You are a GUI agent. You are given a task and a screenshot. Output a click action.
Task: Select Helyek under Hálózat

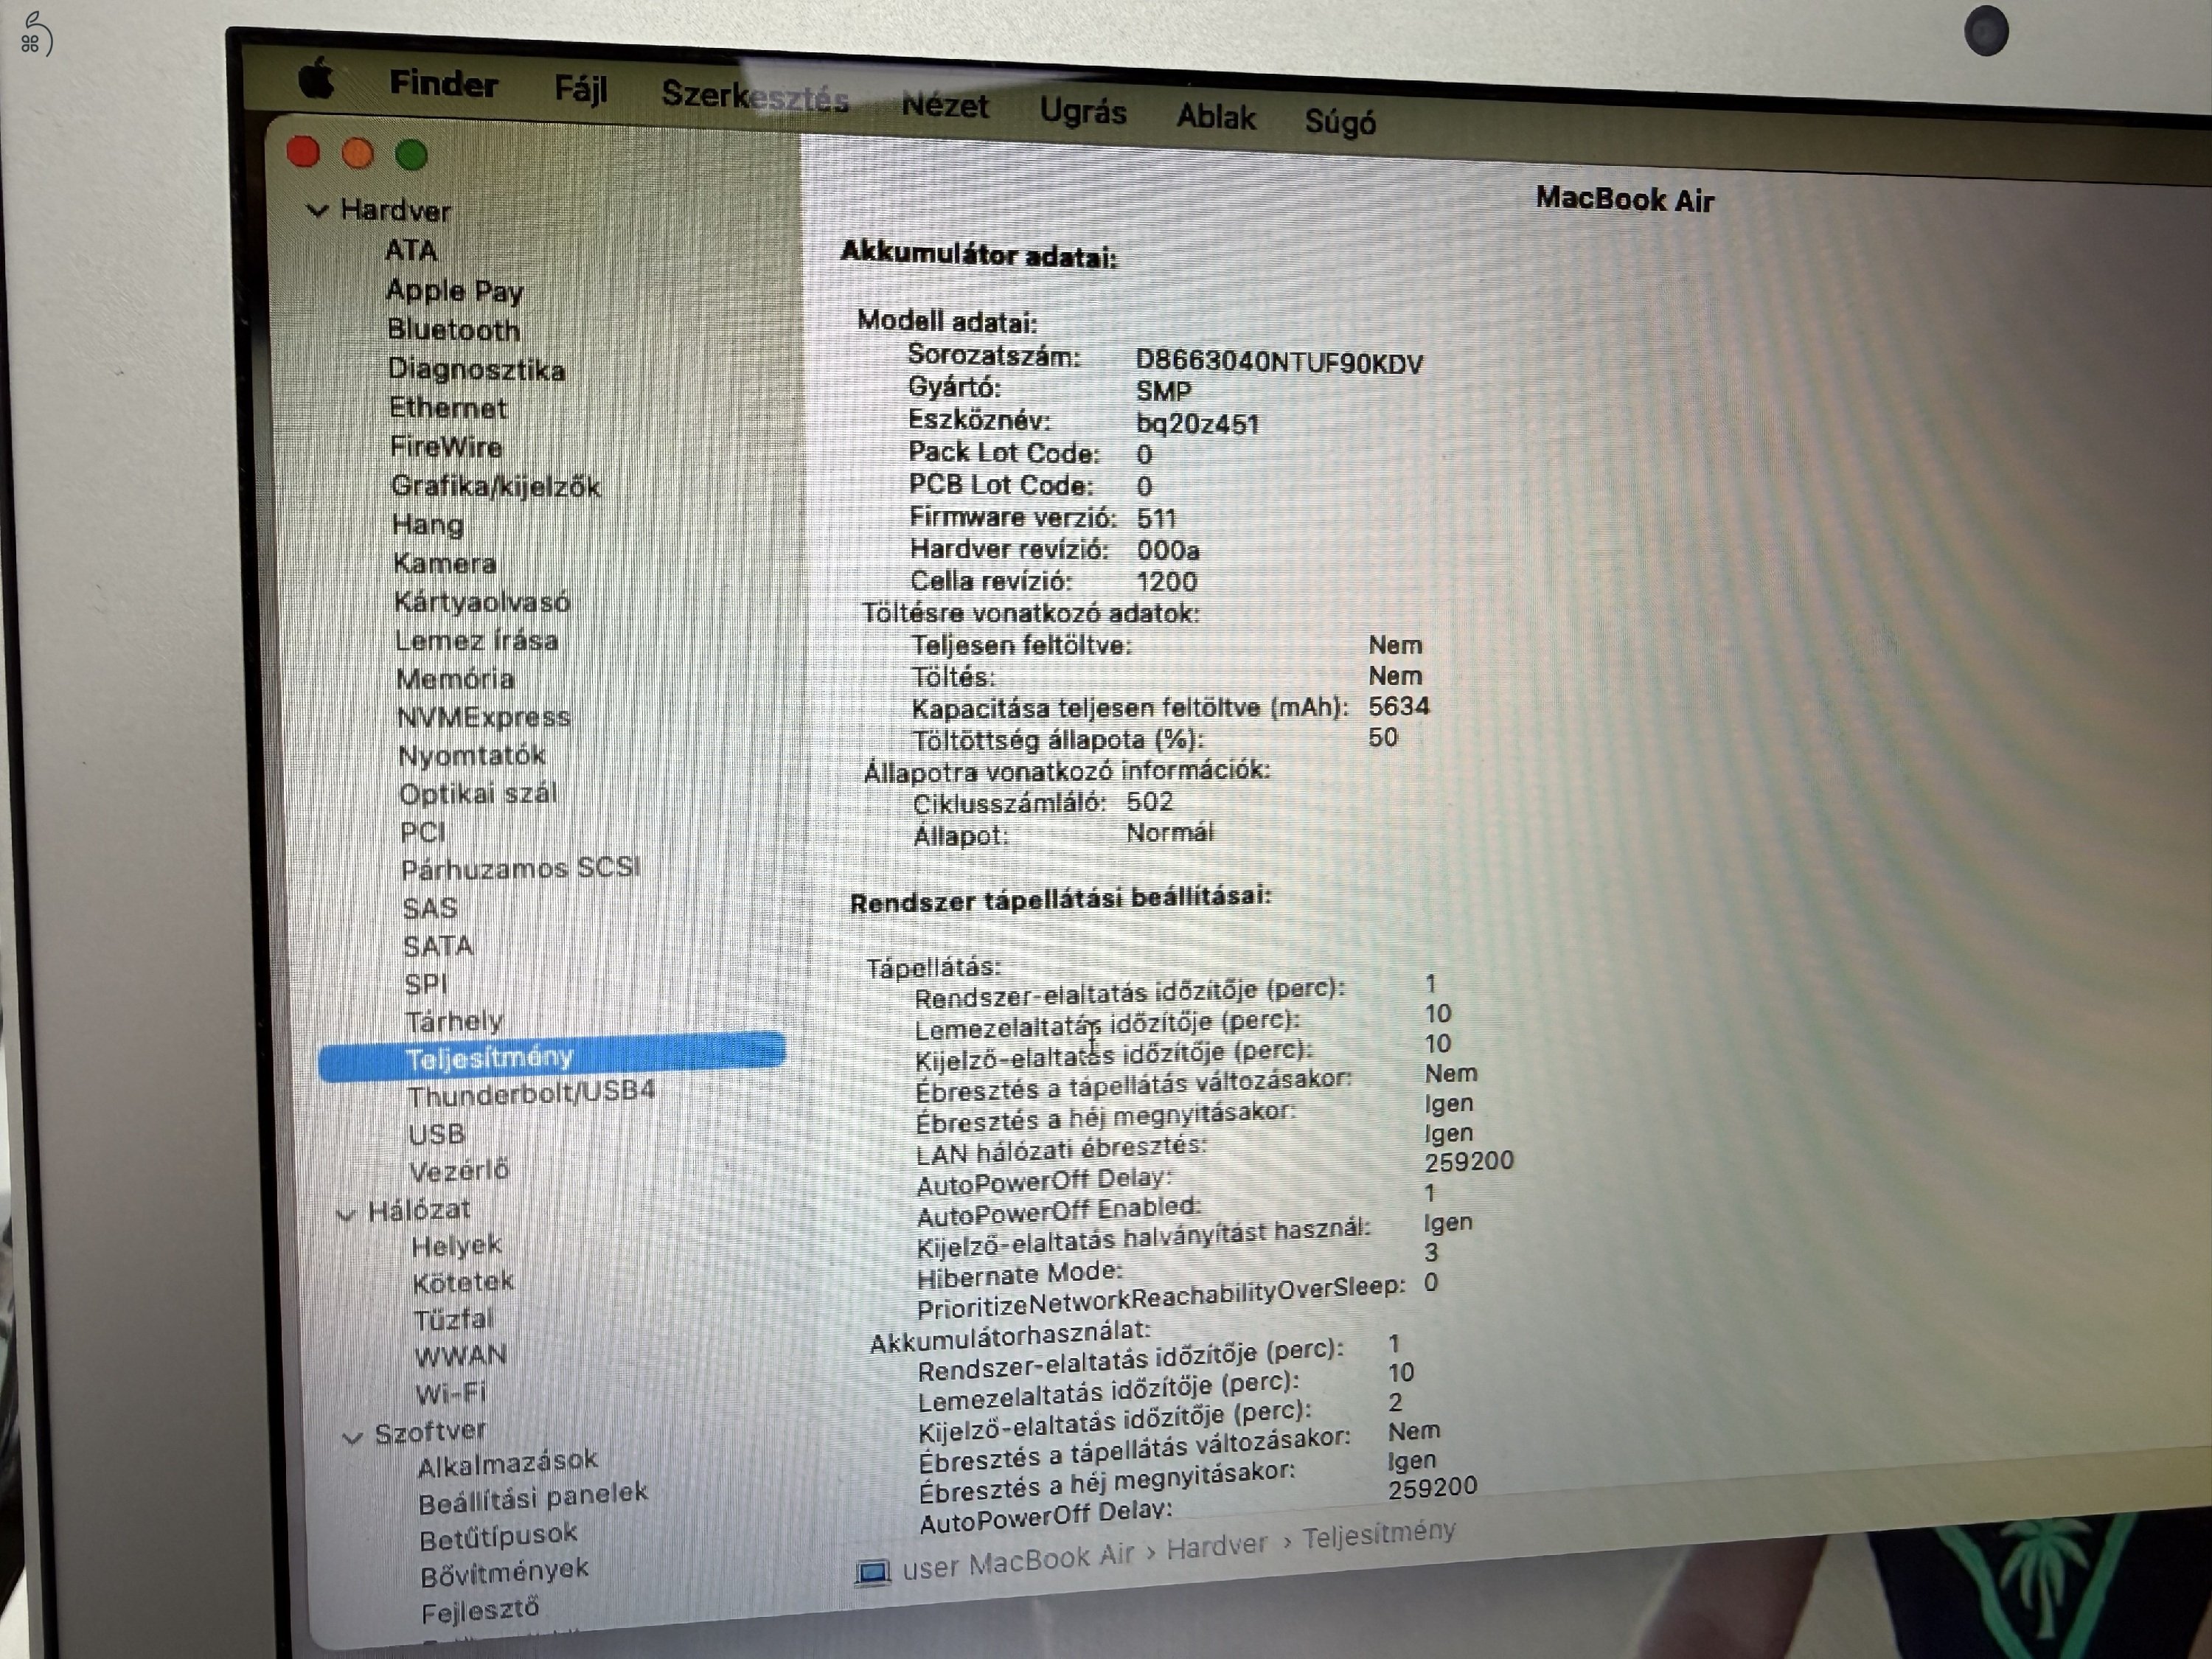tap(456, 1245)
